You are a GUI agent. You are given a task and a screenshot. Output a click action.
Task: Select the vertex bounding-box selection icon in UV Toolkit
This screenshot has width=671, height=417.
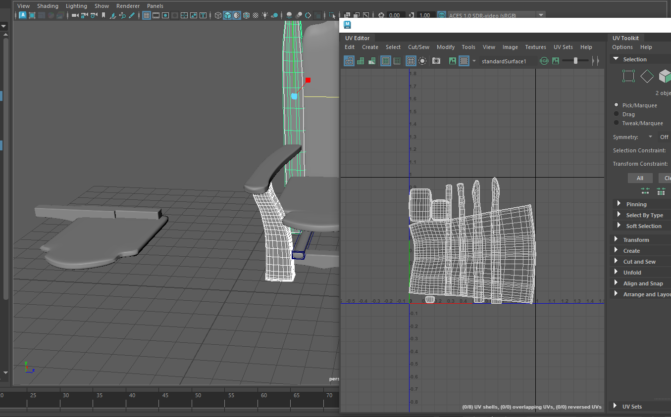(x=628, y=76)
